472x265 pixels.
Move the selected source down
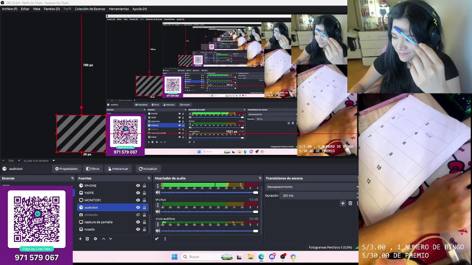click(x=110, y=239)
